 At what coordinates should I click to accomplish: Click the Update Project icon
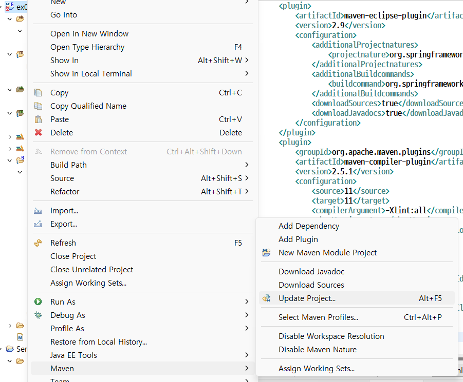266,298
